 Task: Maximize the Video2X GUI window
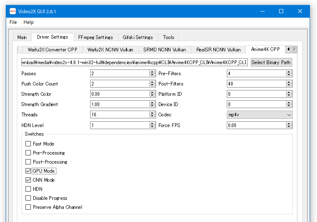[x=281, y=11]
